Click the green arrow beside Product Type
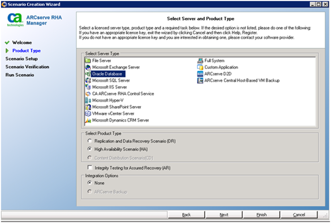The image size is (331, 223). click(x=7, y=51)
